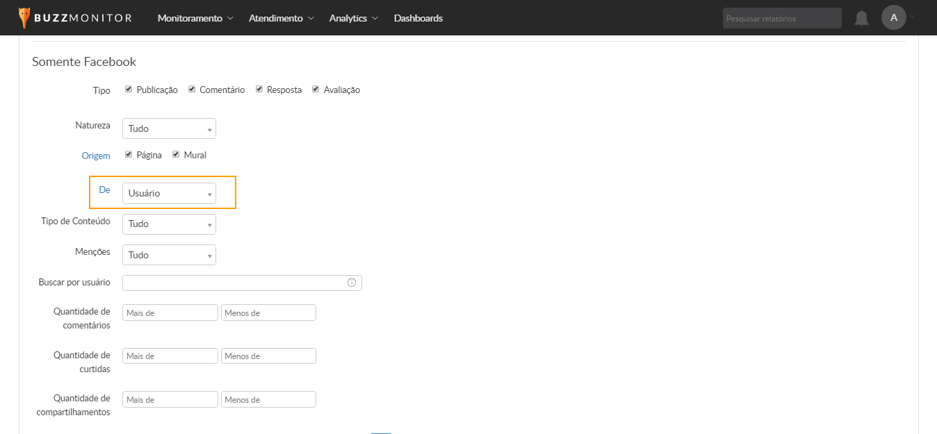The width and height of the screenshot is (937, 434).
Task: Open the Tipo de Conteúdo dropdown
Action: (169, 224)
